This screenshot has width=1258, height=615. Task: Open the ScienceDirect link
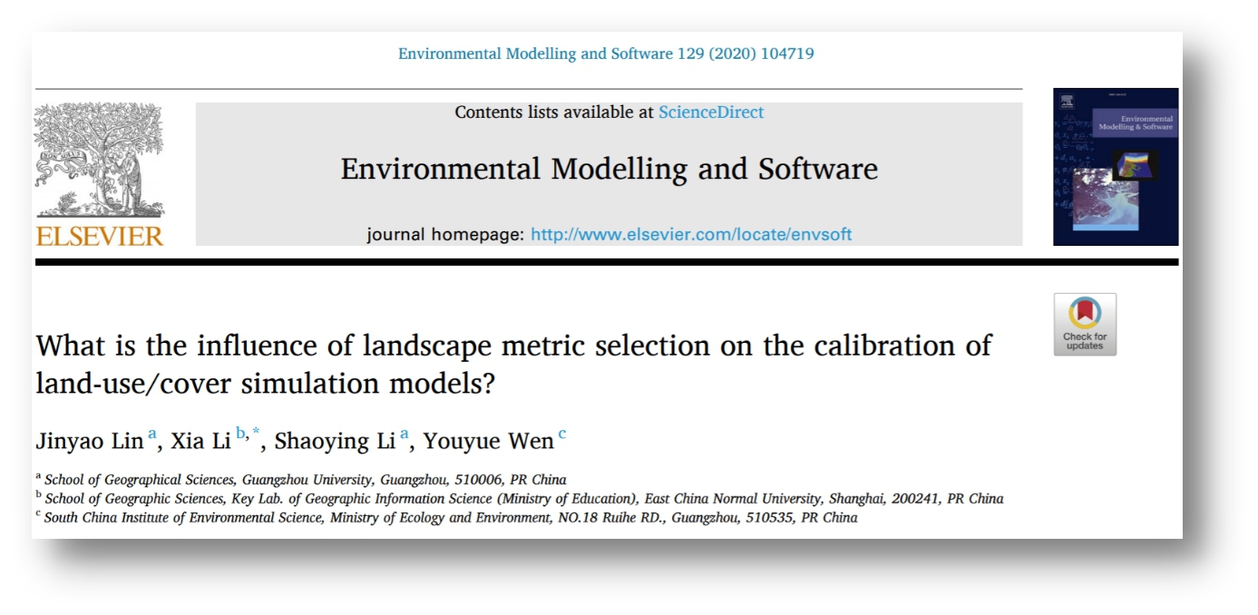pos(711,112)
